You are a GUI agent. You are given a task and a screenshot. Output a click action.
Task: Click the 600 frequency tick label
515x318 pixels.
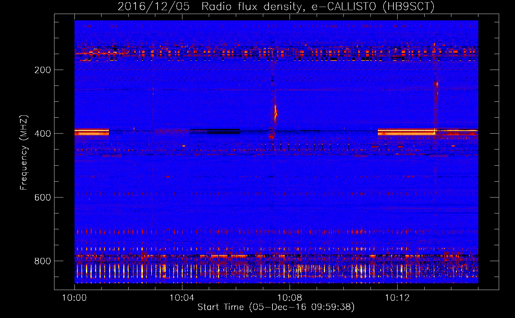[43, 197]
